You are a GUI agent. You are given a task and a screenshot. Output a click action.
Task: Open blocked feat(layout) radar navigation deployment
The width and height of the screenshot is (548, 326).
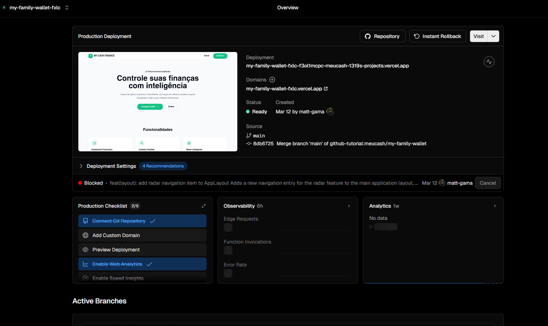pyautogui.click(x=264, y=183)
